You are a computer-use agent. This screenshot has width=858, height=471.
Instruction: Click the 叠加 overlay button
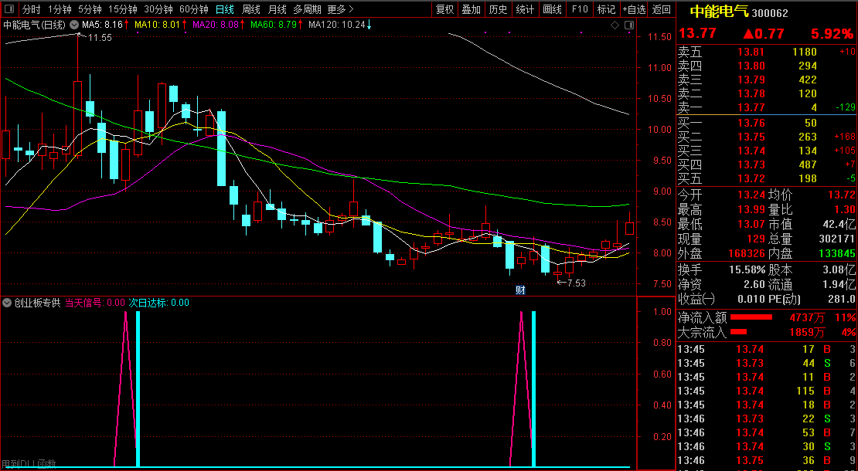pos(471,9)
